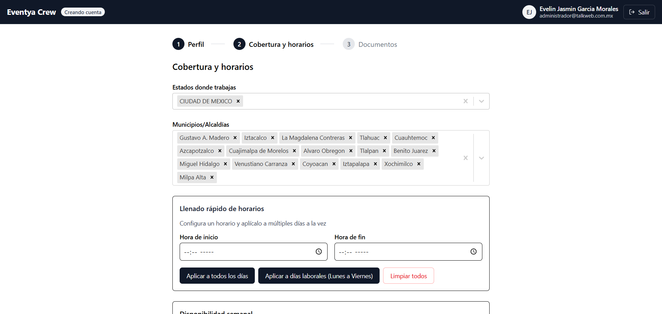Apply schedule to días laborales Lunes a Viernes
Screen dimensions: 662x314
click(x=319, y=275)
